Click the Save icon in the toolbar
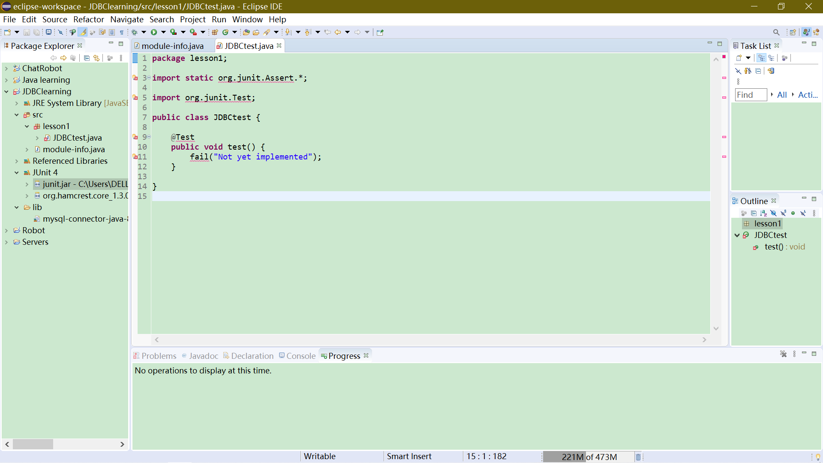Screen dimensions: 823x463 coord(27,32)
